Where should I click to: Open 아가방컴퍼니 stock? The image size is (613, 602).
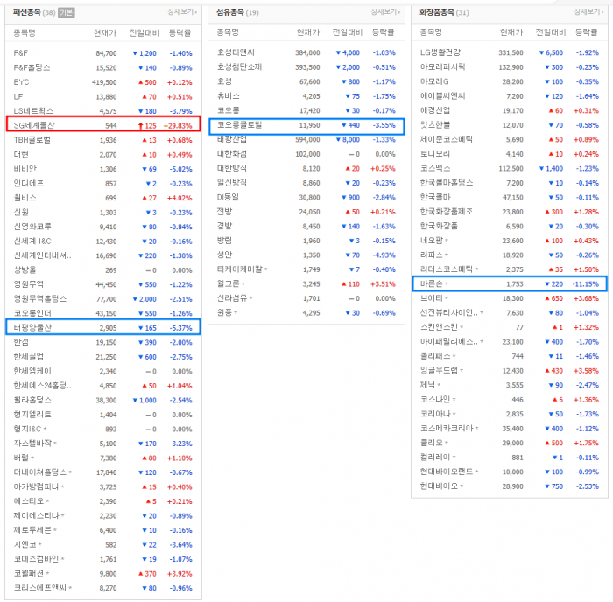36,486
